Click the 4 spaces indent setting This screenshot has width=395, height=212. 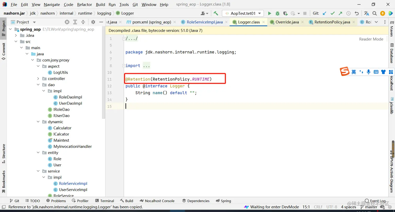[x=348, y=207]
